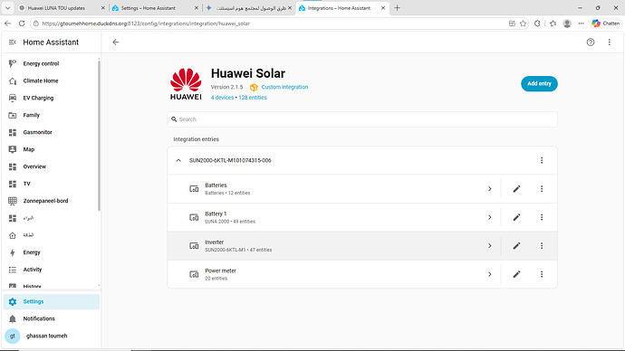The width and height of the screenshot is (625, 351).
Task: Open Inverter row three-dot menu
Action: (x=542, y=245)
